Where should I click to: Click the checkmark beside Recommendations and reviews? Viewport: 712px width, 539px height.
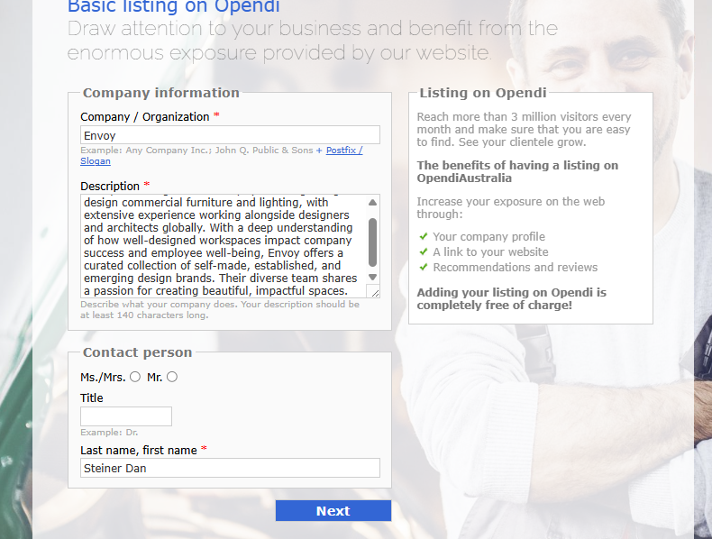(424, 267)
